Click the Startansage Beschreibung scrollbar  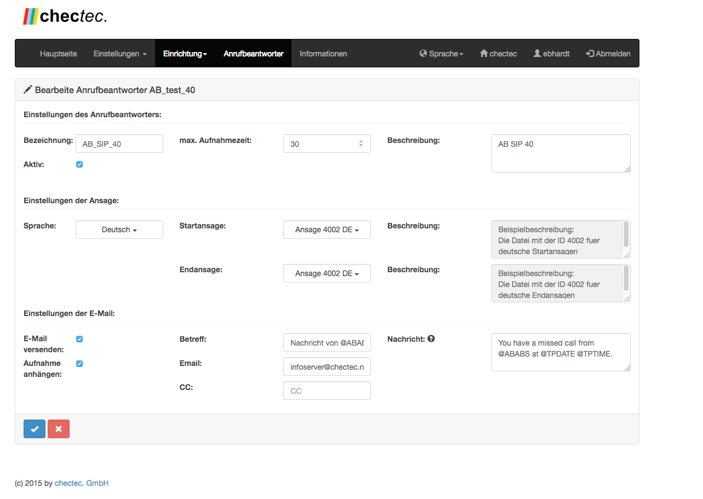[626, 234]
